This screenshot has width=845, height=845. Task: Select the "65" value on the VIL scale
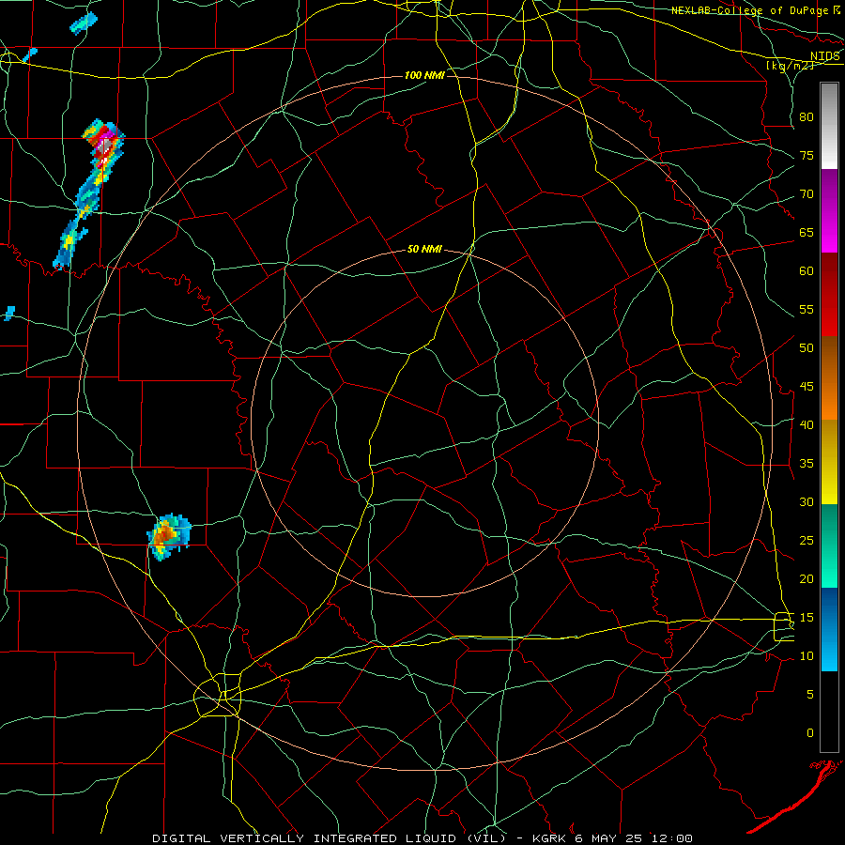click(807, 233)
